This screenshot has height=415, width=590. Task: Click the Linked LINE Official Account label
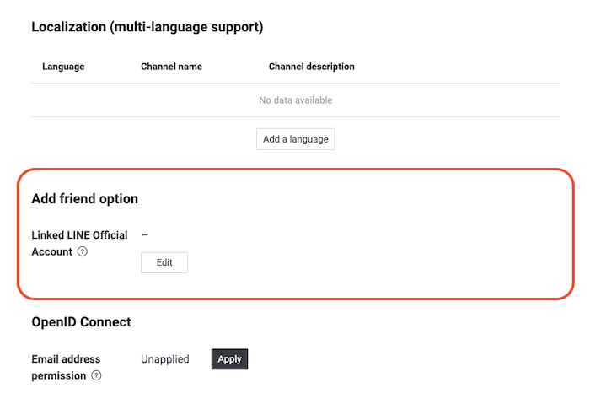pyautogui.click(x=79, y=235)
